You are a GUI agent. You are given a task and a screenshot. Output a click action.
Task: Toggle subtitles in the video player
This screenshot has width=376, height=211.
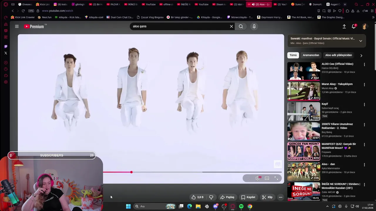coord(248,178)
